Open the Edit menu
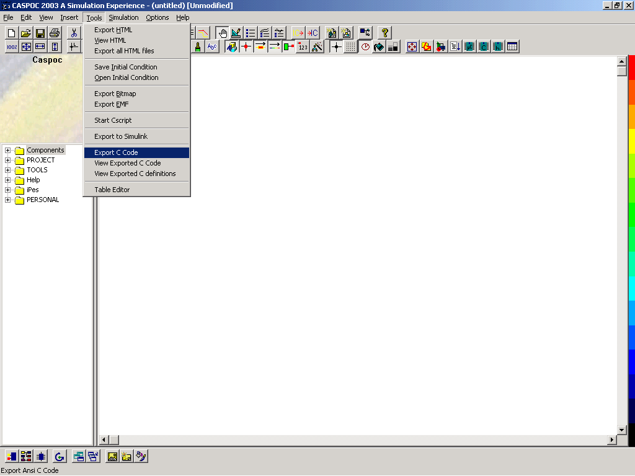The image size is (635, 476). 26,17
